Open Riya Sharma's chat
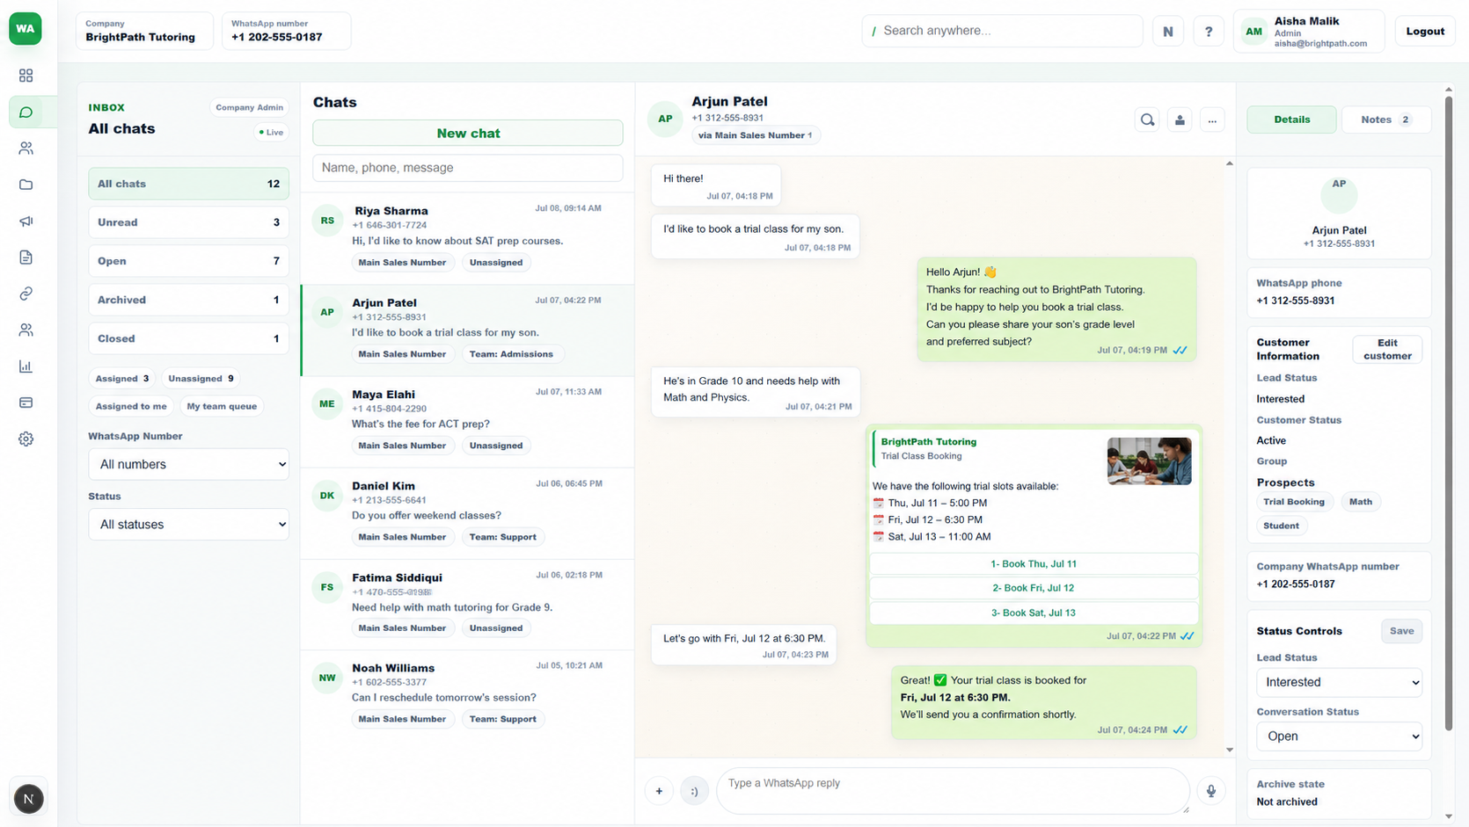1469x827 pixels. coord(467,238)
